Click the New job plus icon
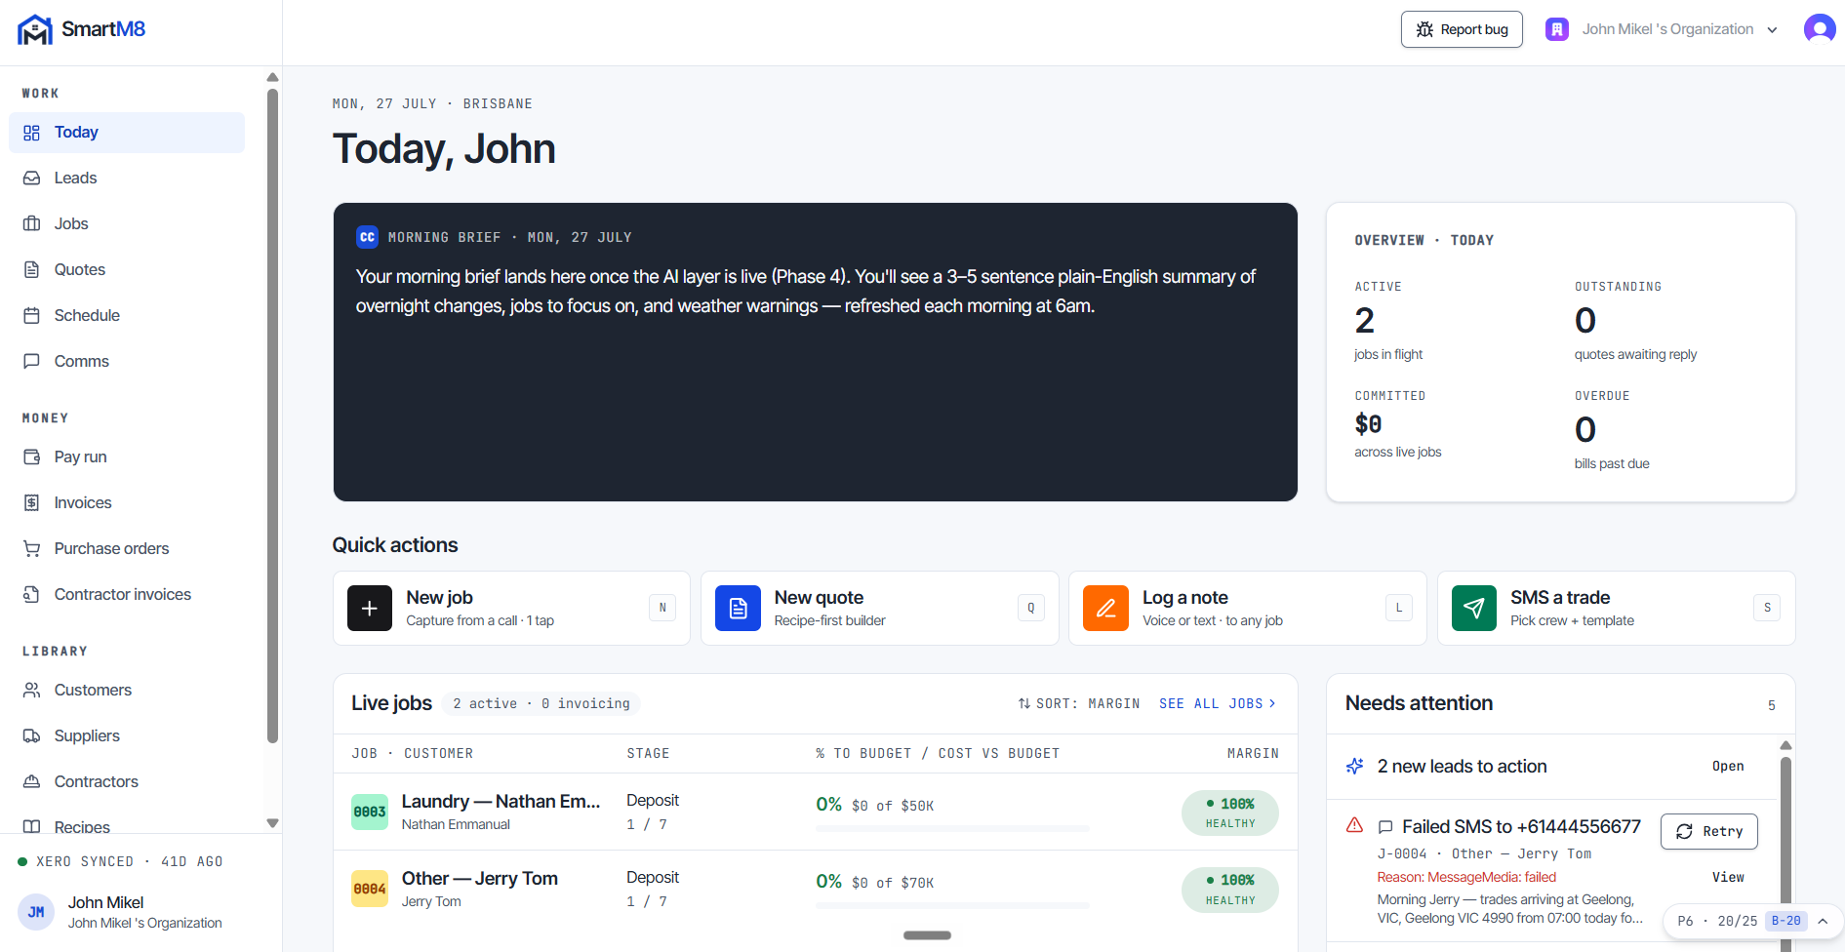Viewport: 1845px width, 952px height. [x=370, y=609]
